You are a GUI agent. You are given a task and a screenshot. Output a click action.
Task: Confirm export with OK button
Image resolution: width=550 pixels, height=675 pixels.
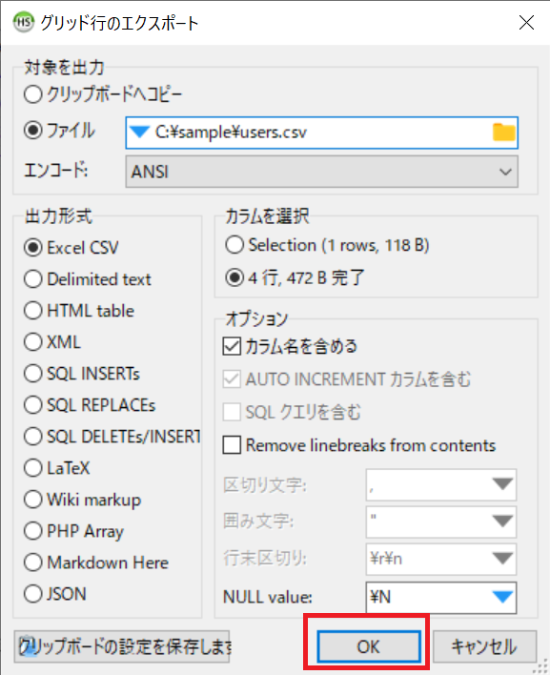click(x=368, y=646)
